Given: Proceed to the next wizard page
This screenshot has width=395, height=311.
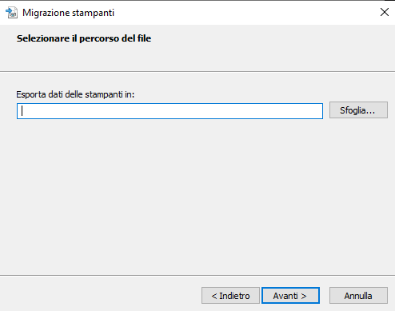Looking at the screenshot, I should (290, 296).
